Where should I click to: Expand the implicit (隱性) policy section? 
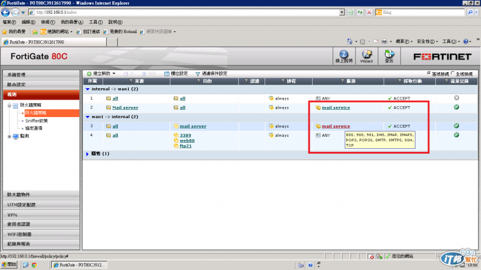click(x=88, y=154)
